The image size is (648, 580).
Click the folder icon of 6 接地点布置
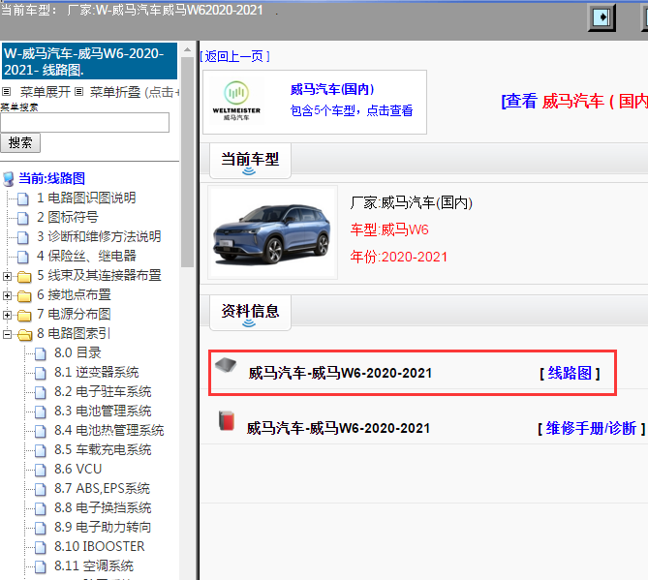click(x=24, y=295)
